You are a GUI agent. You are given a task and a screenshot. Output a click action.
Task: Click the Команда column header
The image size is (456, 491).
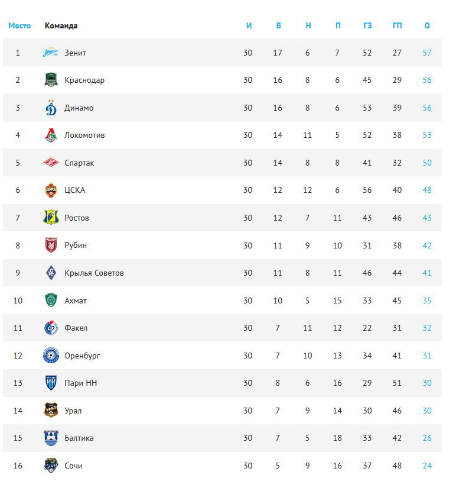pos(61,25)
